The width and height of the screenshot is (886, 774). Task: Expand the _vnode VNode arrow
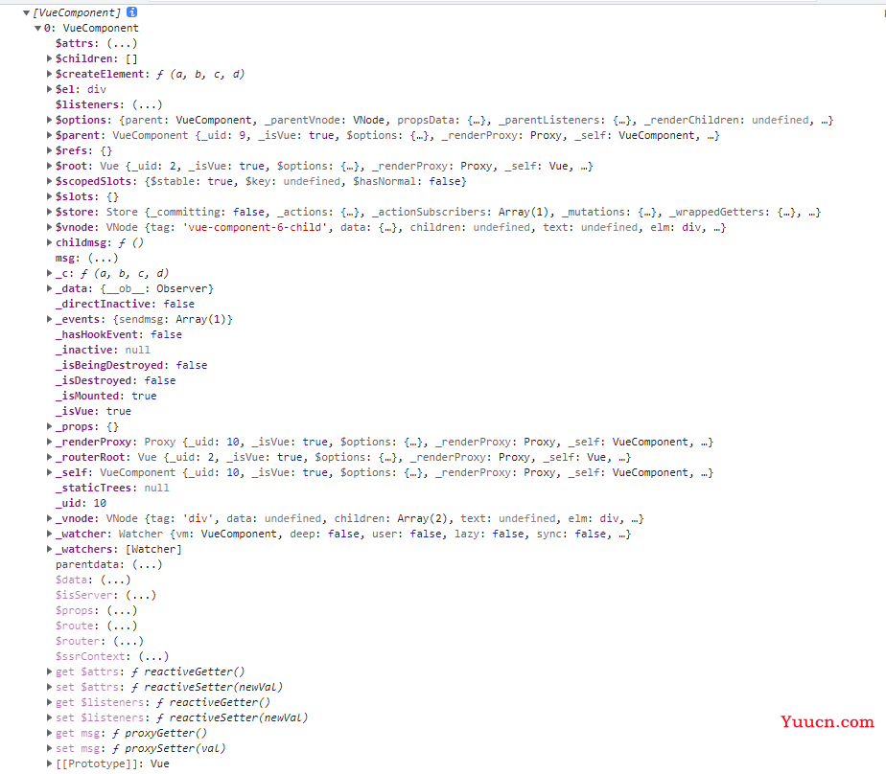tap(49, 517)
